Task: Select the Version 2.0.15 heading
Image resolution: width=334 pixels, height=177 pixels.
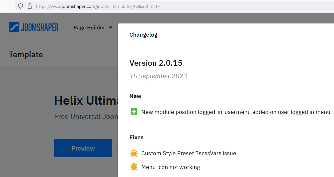Action: [x=156, y=63]
